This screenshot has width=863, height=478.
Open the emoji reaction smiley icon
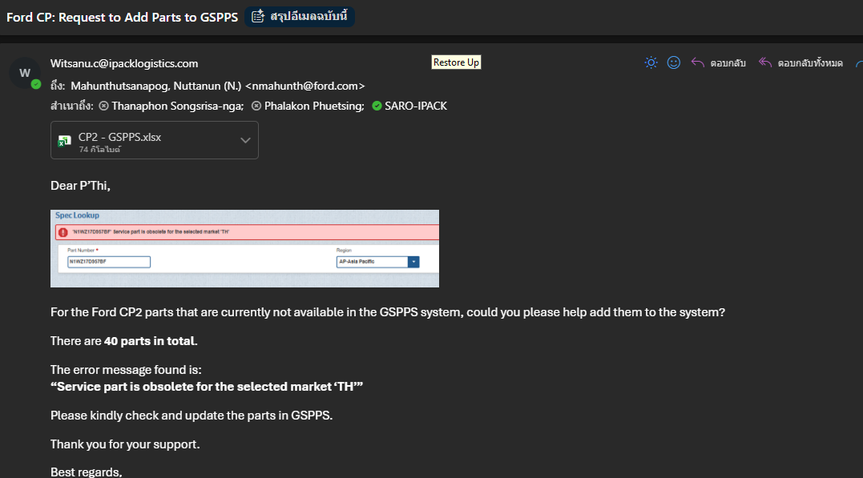click(674, 62)
